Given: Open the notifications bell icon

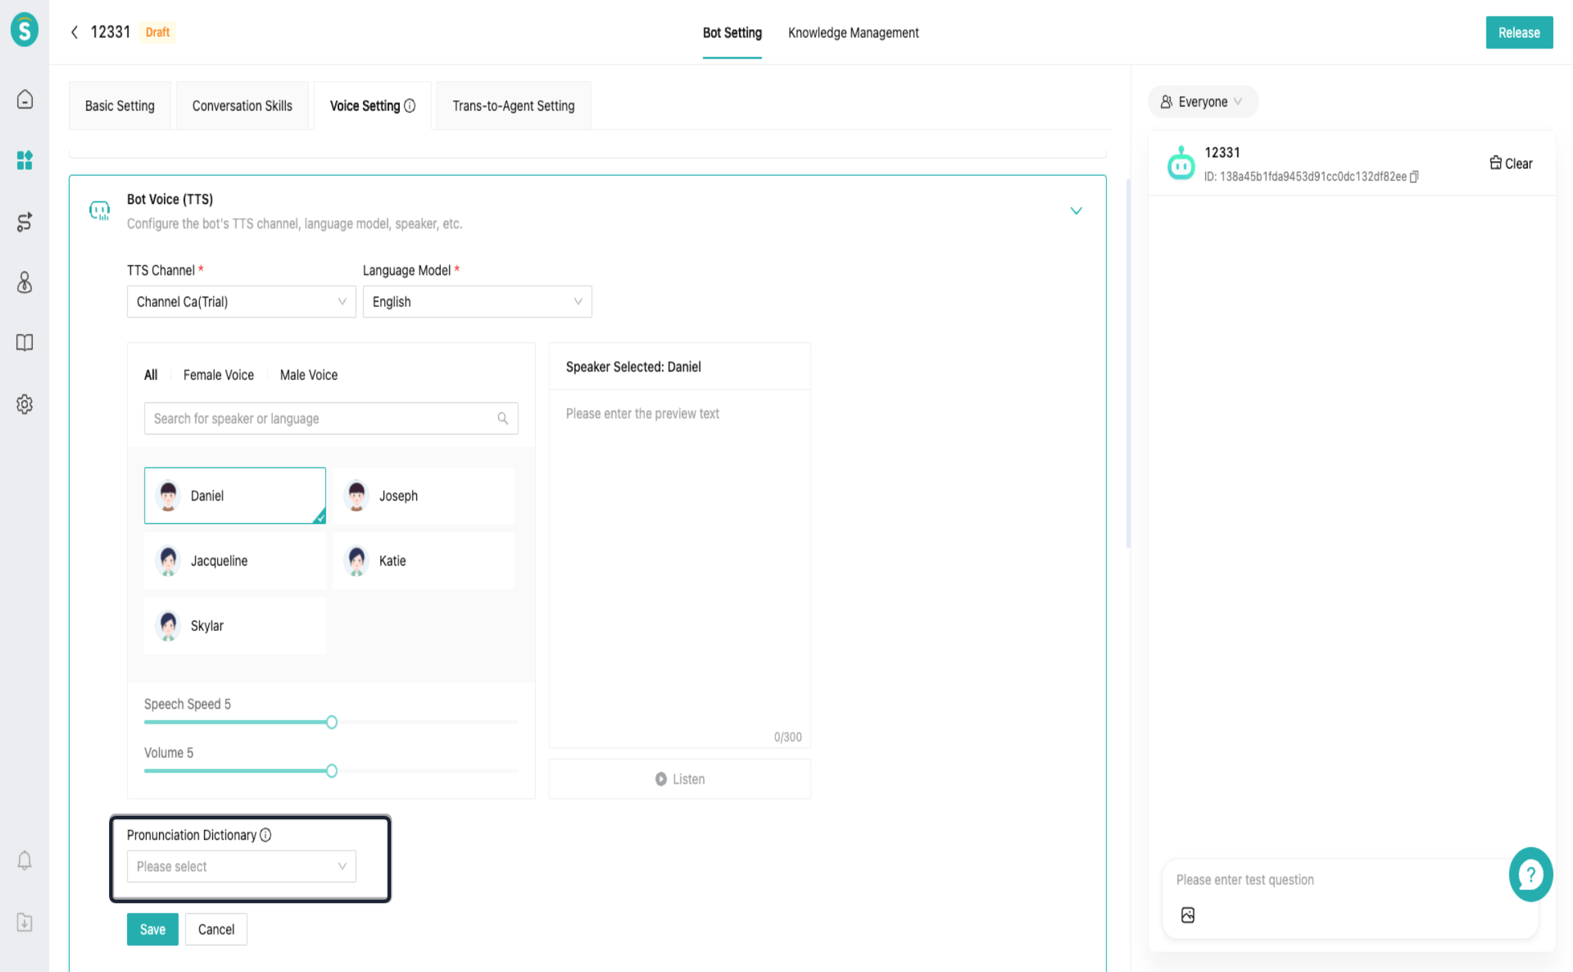Looking at the screenshot, I should tap(25, 860).
